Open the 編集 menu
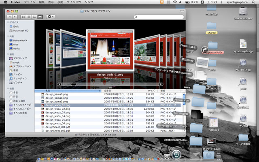The image size is (259, 162). (41, 2)
